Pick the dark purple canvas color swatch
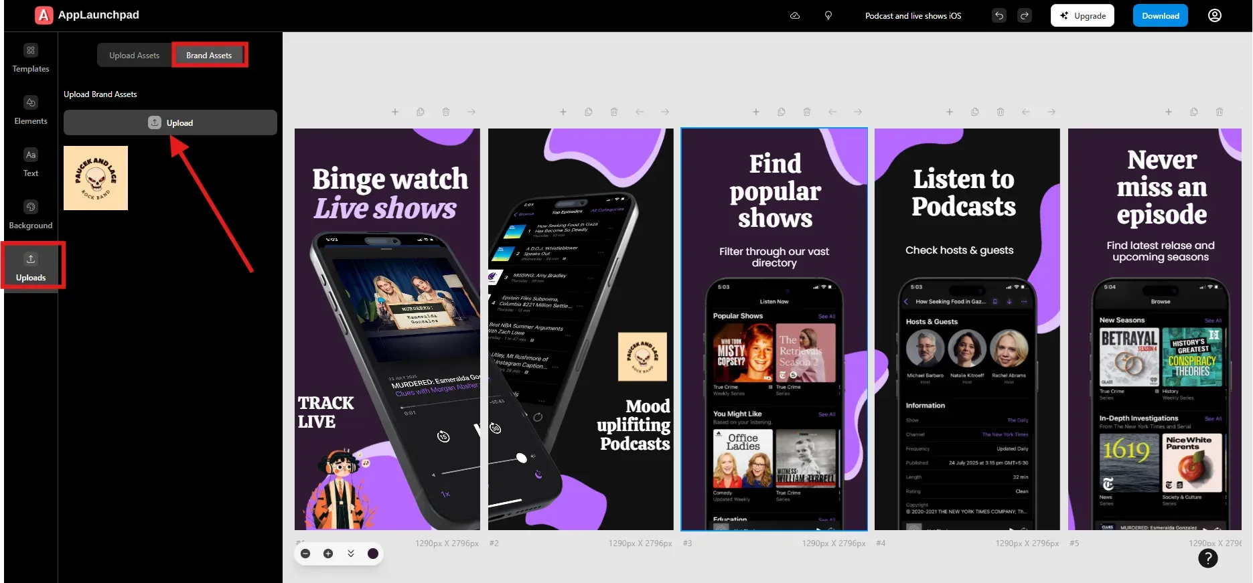 (x=373, y=554)
